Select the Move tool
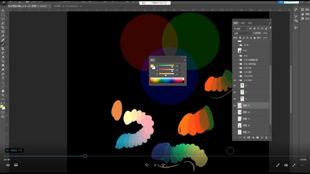The image size is (310, 174). pos(3,11)
